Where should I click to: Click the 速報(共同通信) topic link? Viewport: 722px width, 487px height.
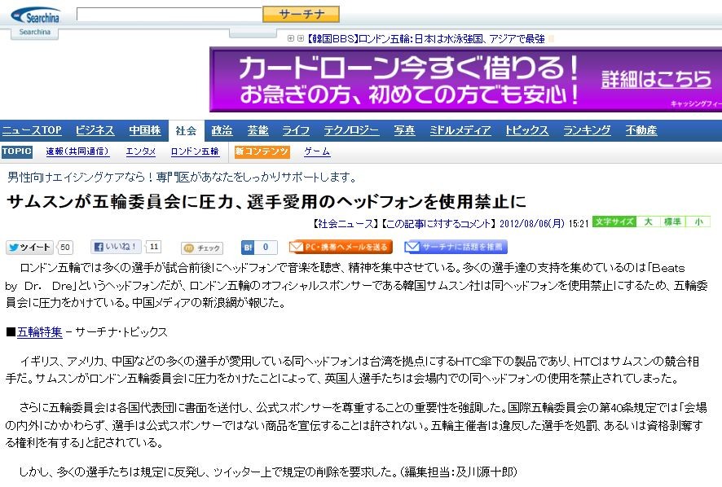tap(77, 151)
